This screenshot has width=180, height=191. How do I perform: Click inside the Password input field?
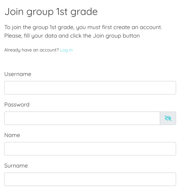pyautogui.click(x=82, y=118)
